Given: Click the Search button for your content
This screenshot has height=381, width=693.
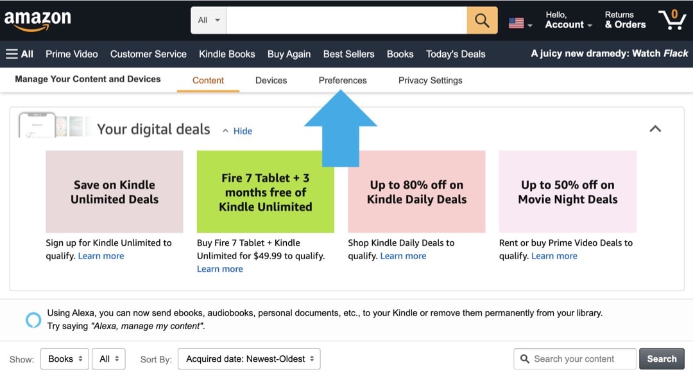Looking at the screenshot, I should click(662, 359).
